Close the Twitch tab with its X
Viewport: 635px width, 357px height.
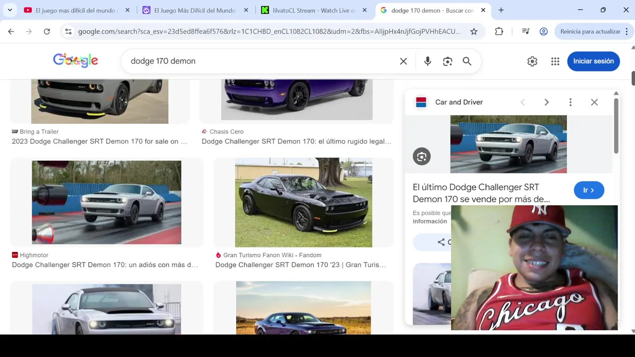click(246, 10)
